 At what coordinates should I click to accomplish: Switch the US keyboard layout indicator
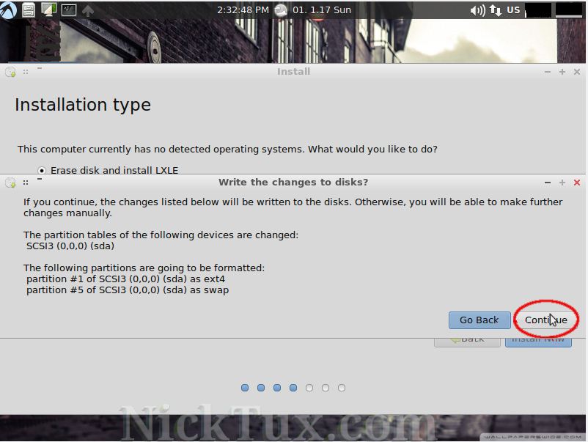[x=513, y=10]
